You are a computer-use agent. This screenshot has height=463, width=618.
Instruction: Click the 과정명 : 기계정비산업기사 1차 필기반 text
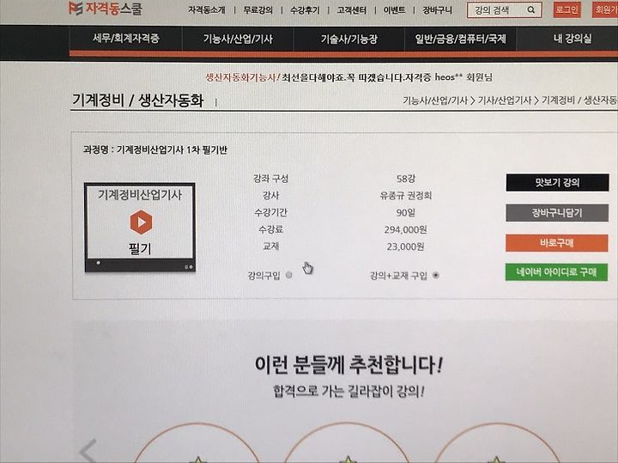[x=154, y=149]
